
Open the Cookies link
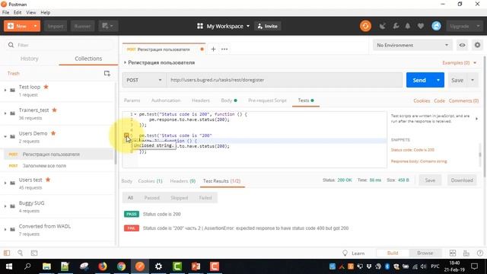pos(422,100)
